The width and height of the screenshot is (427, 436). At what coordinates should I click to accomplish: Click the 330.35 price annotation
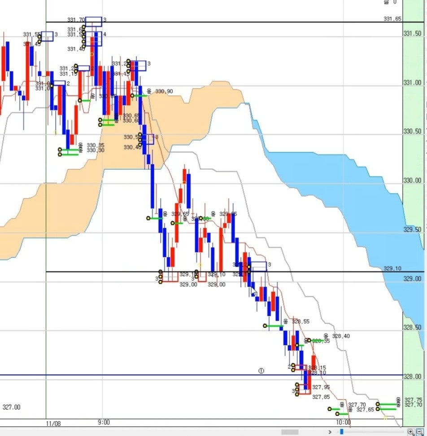pyautogui.click(x=95, y=145)
